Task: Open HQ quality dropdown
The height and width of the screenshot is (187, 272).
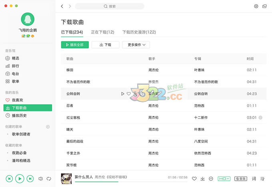Action: [224, 179]
